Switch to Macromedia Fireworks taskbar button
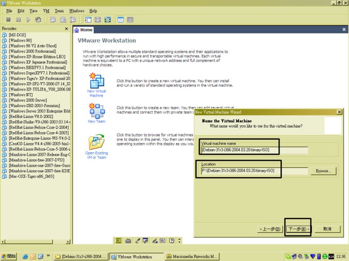This screenshot has width=349, height=261. [x=192, y=257]
